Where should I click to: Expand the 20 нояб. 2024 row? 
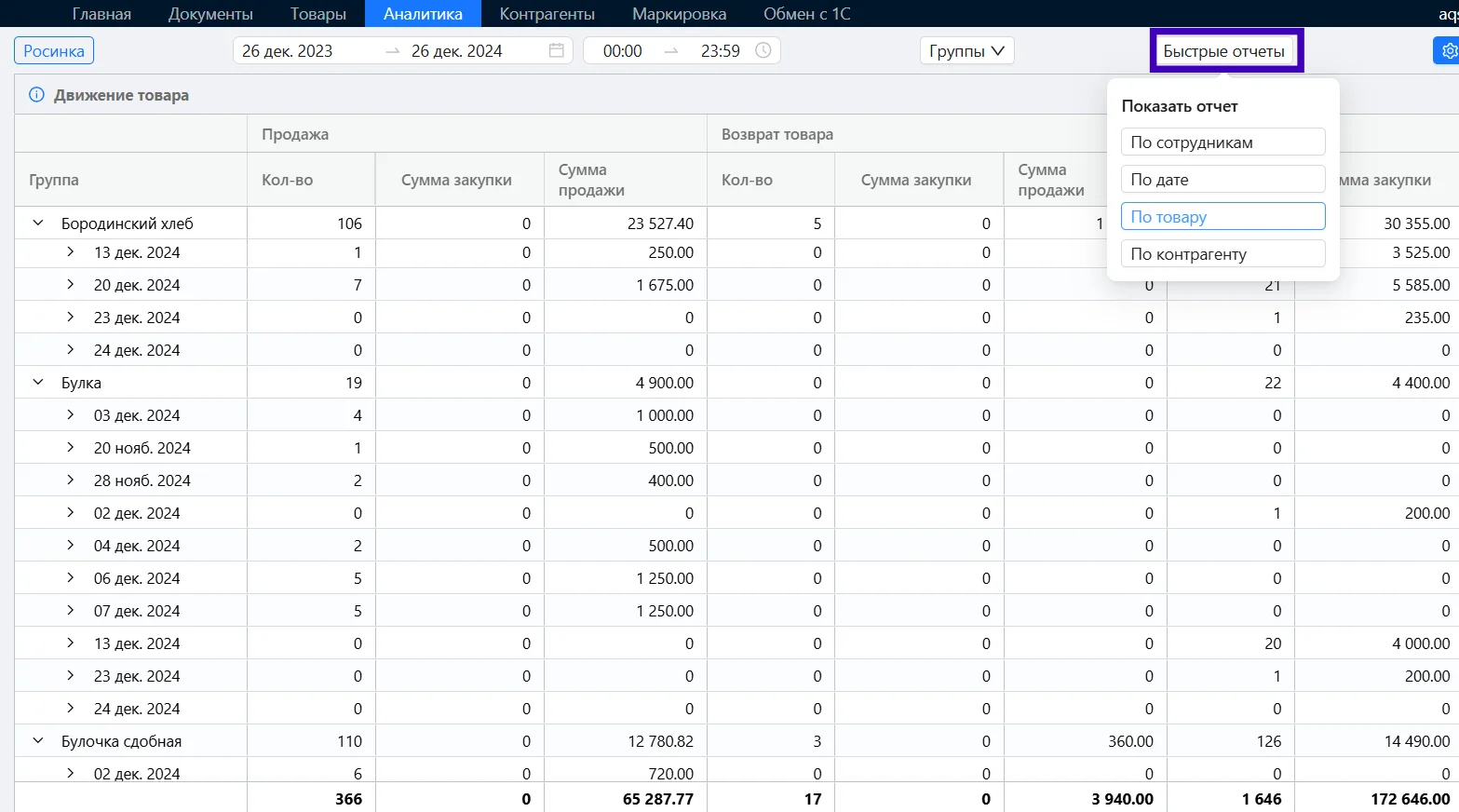coord(70,447)
